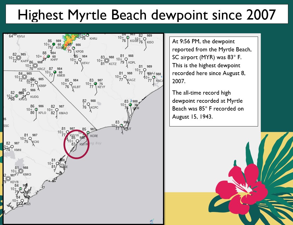
Task: Click the KMAO station circle marker
Action: (x=57, y=110)
